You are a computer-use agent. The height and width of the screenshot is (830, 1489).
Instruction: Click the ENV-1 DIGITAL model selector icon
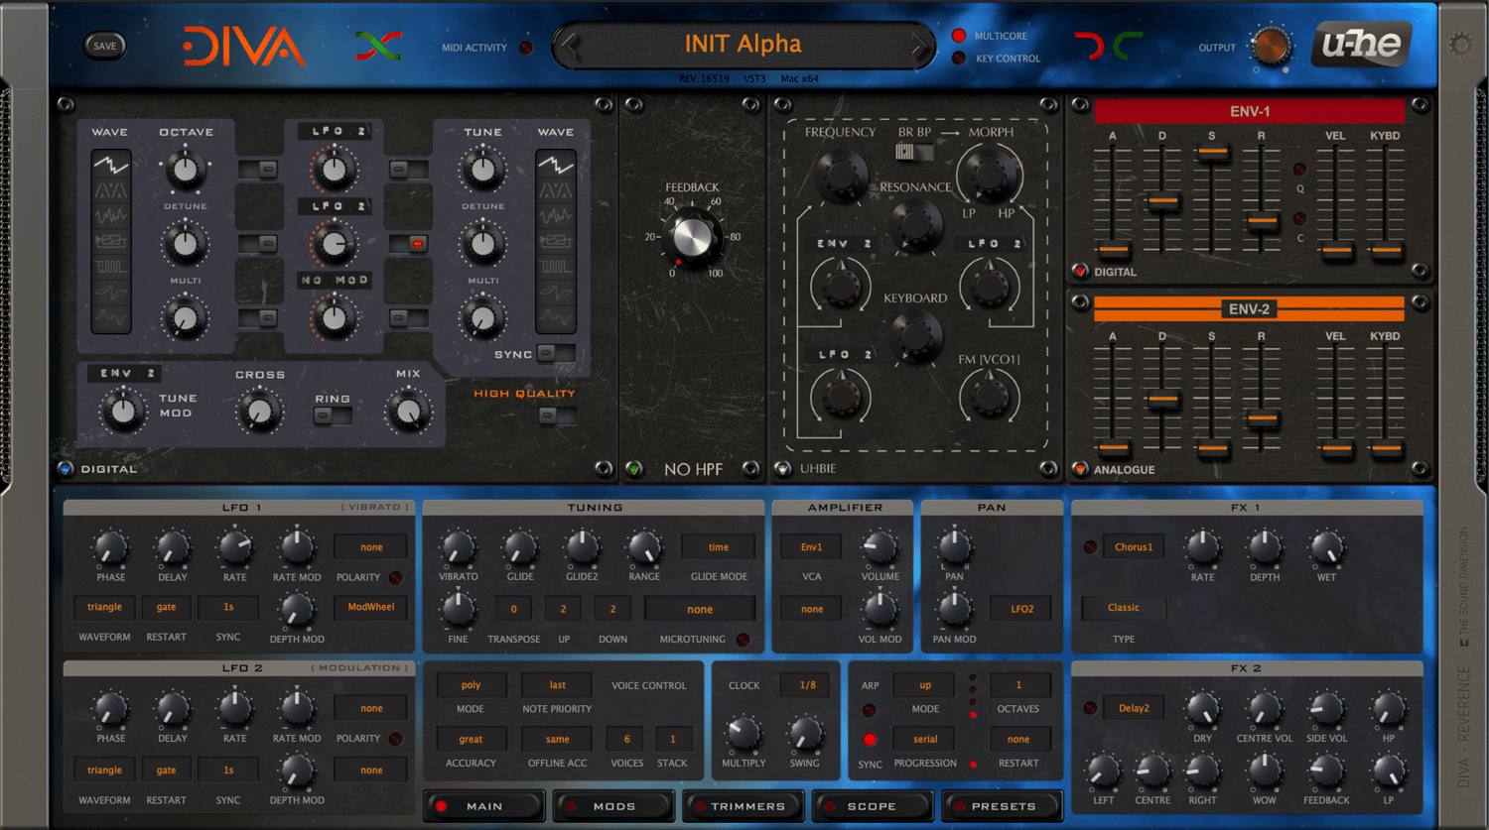coord(1080,271)
